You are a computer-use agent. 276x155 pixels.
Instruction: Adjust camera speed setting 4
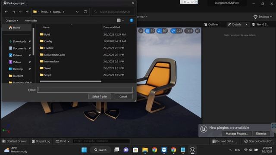[189, 31]
